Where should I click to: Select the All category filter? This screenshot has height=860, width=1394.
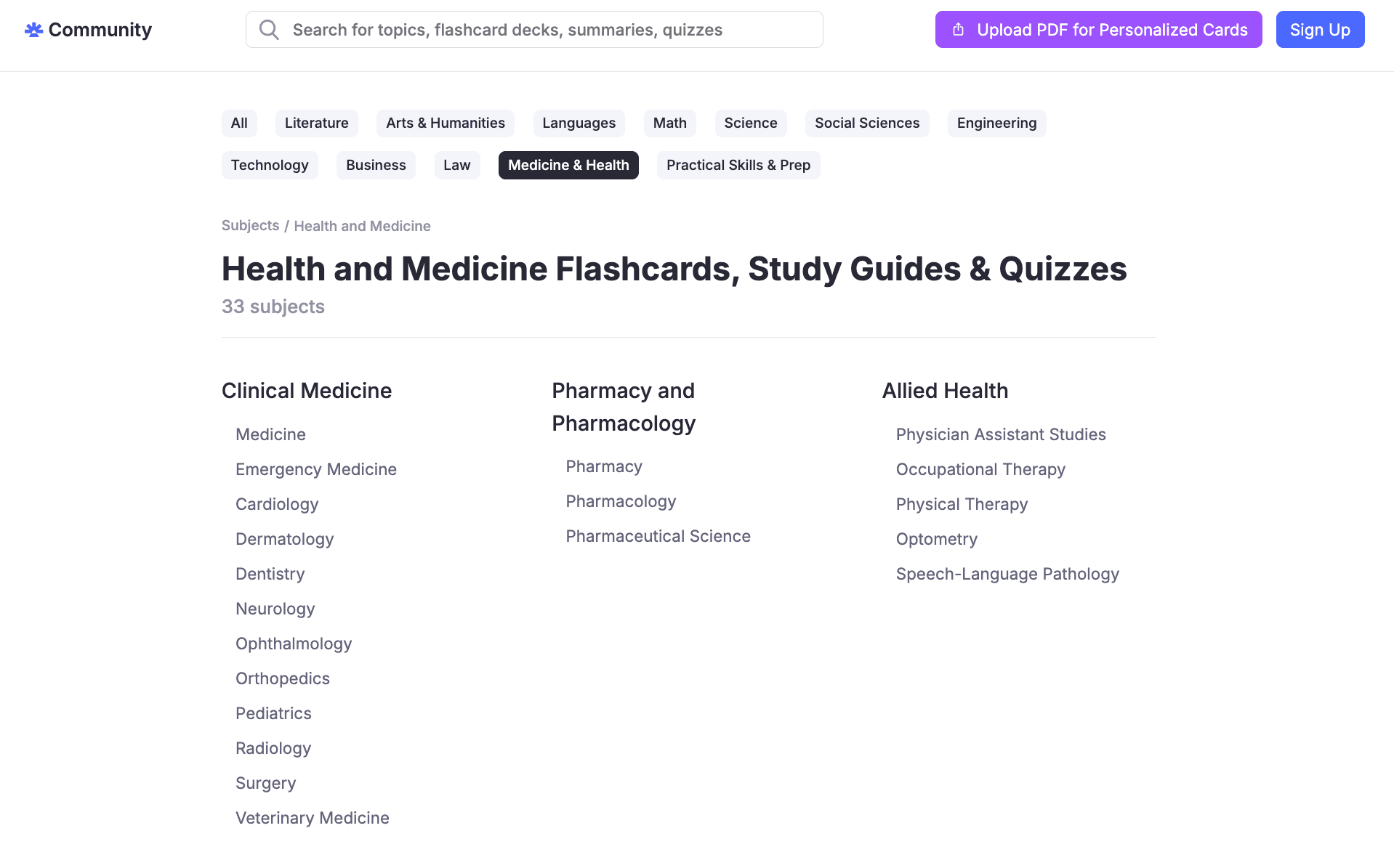(239, 123)
